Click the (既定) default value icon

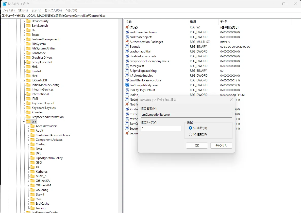127,27
